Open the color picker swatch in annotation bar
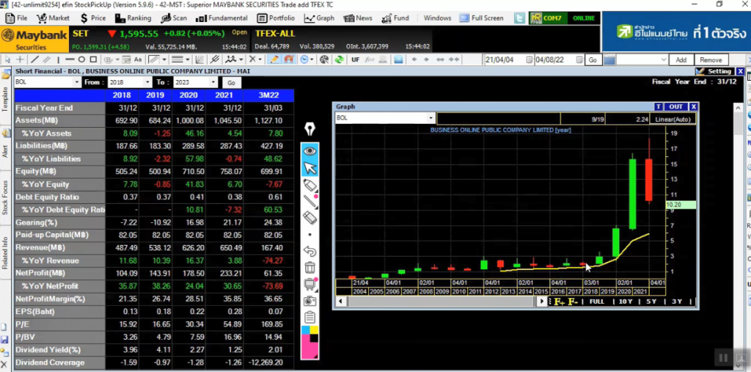751x372 pixels. pos(310,342)
